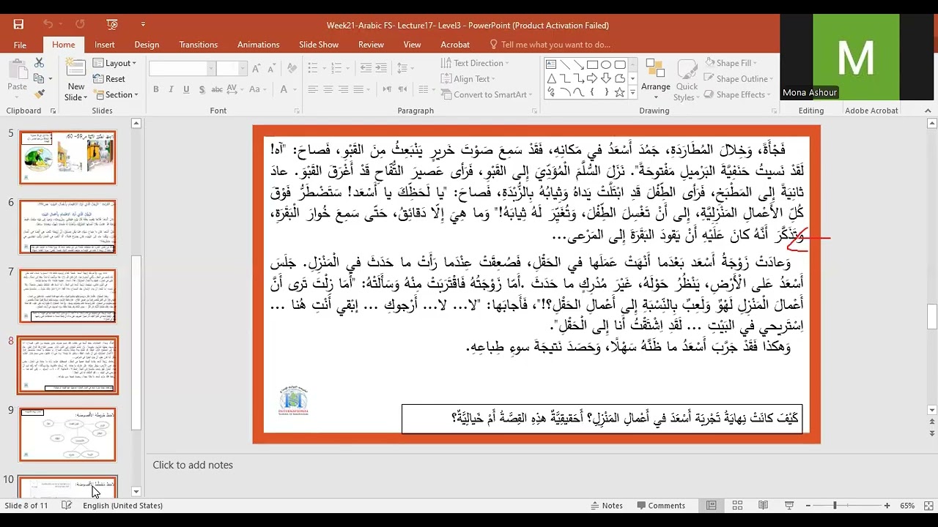Click the zoom slider handle

pyautogui.click(x=835, y=505)
